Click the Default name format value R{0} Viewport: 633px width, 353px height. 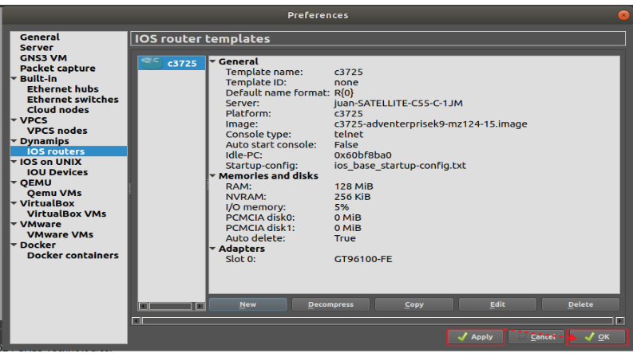point(344,93)
